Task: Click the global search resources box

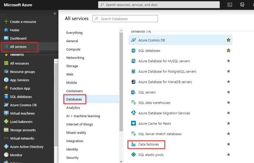Action: (159, 5)
